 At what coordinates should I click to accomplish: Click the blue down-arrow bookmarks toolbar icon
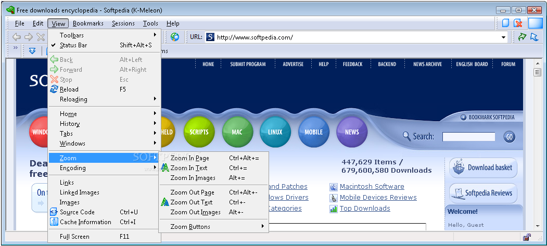32,51
